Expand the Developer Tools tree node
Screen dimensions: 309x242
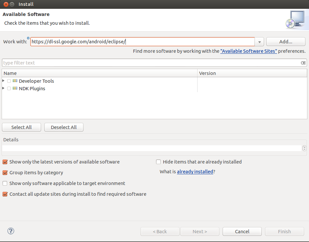(4, 80)
